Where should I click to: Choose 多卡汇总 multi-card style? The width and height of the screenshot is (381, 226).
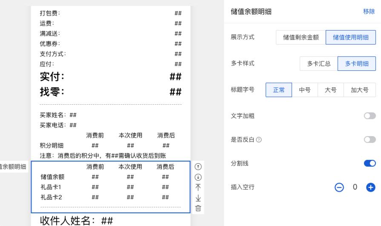pos(319,64)
